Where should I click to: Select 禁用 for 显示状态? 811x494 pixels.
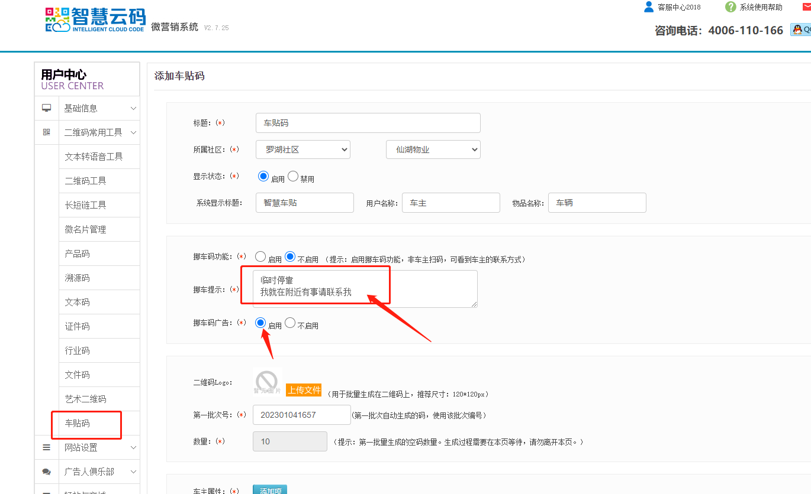[294, 176]
